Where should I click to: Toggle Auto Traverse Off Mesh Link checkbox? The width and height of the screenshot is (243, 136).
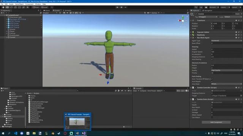click(212, 79)
